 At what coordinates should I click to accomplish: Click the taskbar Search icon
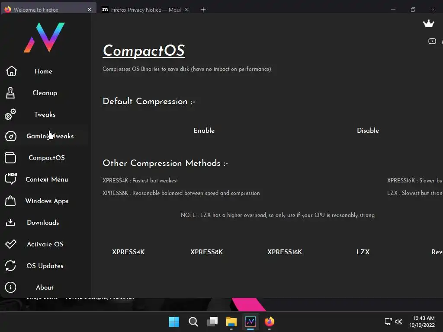(193, 322)
